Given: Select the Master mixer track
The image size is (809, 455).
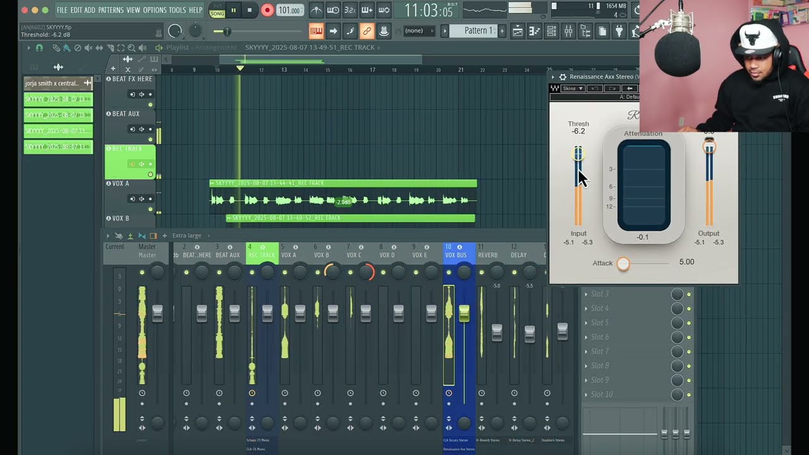Looking at the screenshot, I should [147, 251].
